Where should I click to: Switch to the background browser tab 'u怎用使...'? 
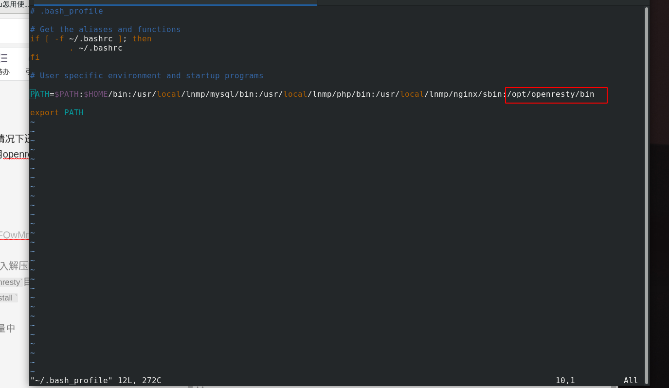point(15,4)
